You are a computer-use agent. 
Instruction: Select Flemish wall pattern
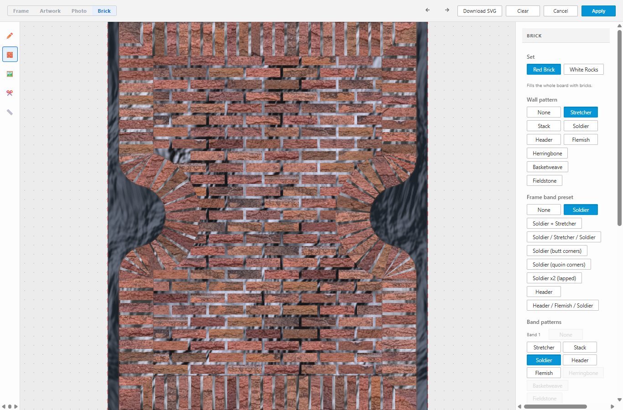[581, 139]
